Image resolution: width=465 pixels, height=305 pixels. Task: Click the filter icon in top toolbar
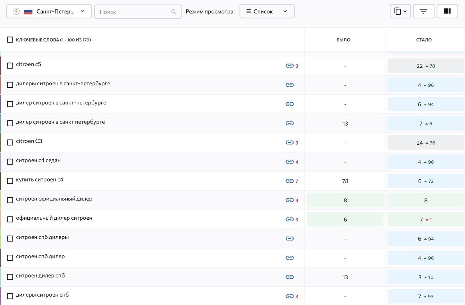click(423, 11)
